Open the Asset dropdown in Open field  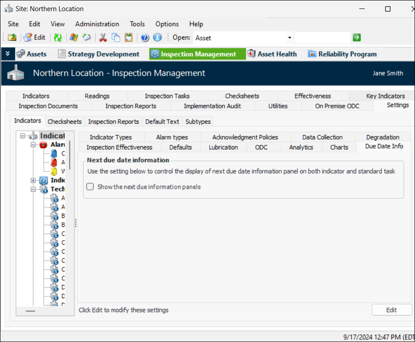click(x=289, y=38)
